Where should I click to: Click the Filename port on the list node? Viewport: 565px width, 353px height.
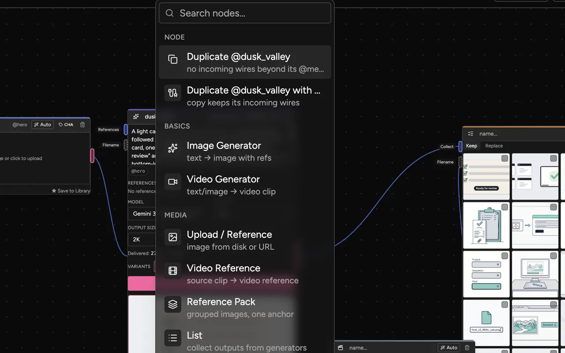click(460, 162)
